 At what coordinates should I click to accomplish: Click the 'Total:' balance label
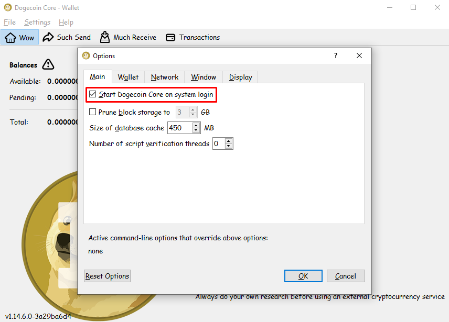click(x=19, y=123)
